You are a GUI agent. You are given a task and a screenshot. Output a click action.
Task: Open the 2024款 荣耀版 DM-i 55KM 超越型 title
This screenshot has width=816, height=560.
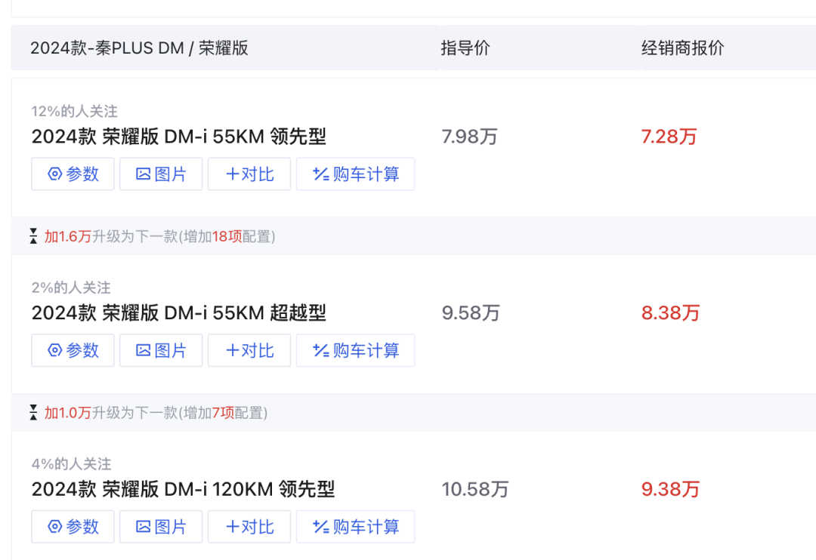coord(178,313)
